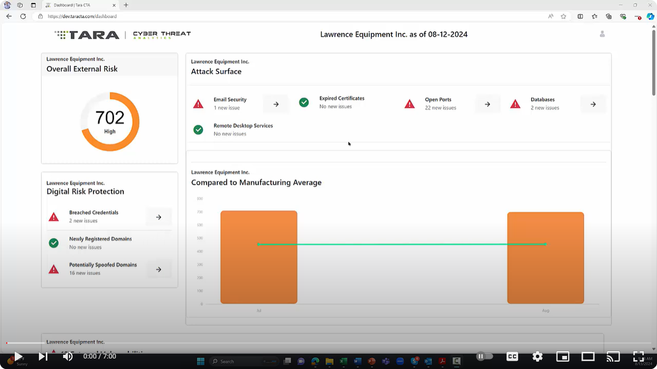The height and width of the screenshot is (369, 657).
Task: Open the browser Collections icon
Action: click(x=609, y=16)
